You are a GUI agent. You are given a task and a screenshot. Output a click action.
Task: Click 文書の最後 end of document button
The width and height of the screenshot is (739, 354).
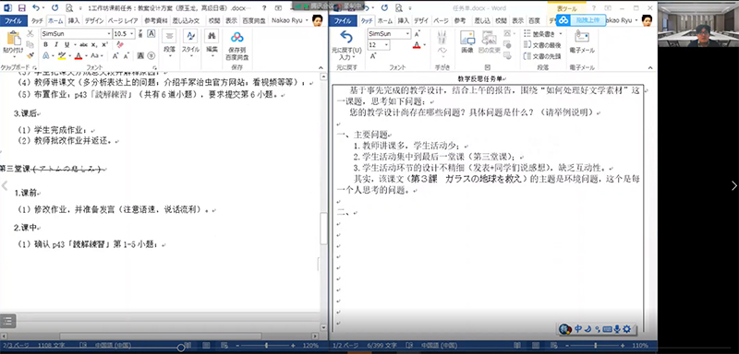click(543, 45)
